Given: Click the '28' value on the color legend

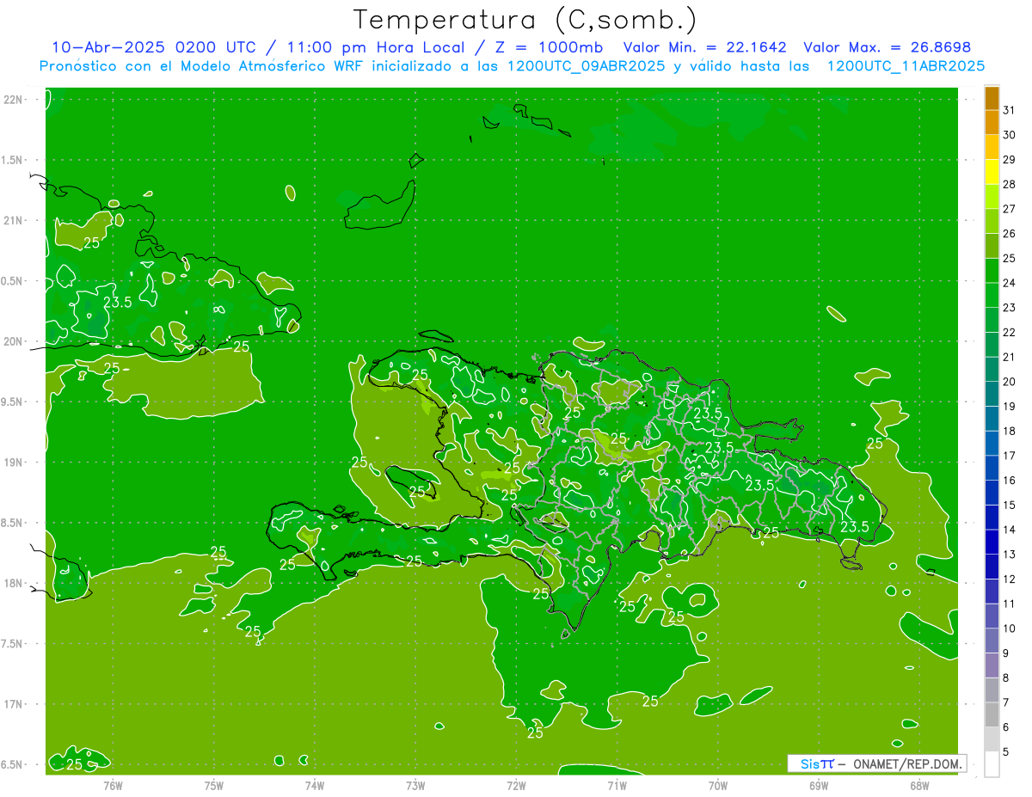Looking at the screenshot, I should [1010, 184].
